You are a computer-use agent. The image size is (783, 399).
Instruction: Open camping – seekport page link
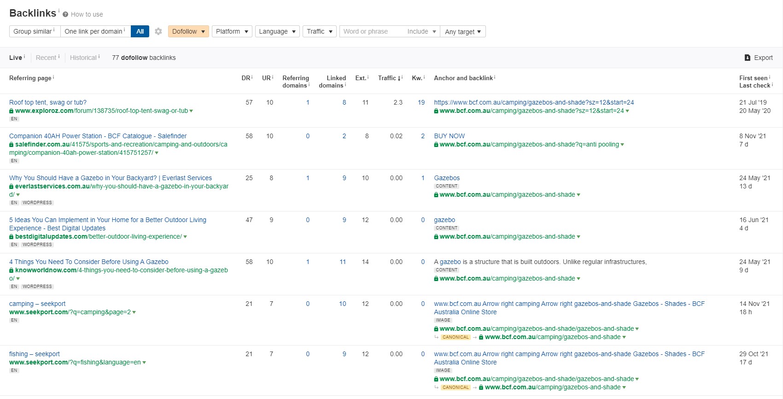(37, 304)
